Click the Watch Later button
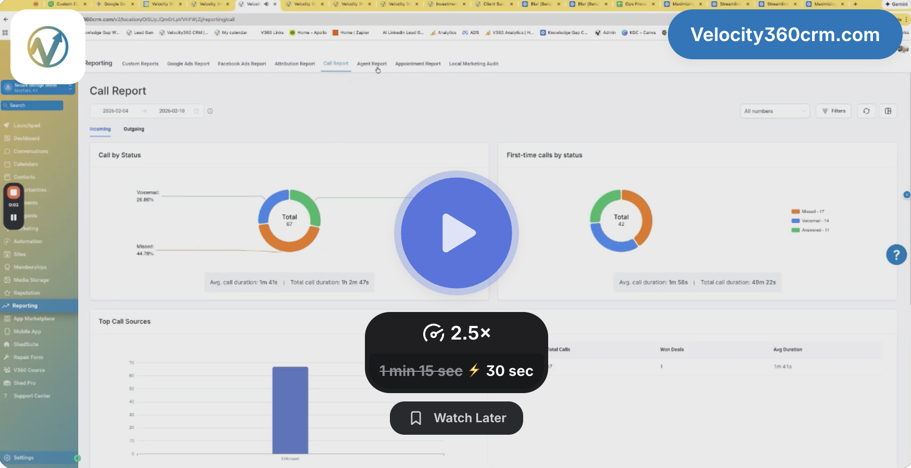This screenshot has height=468, width=911. [457, 418]
